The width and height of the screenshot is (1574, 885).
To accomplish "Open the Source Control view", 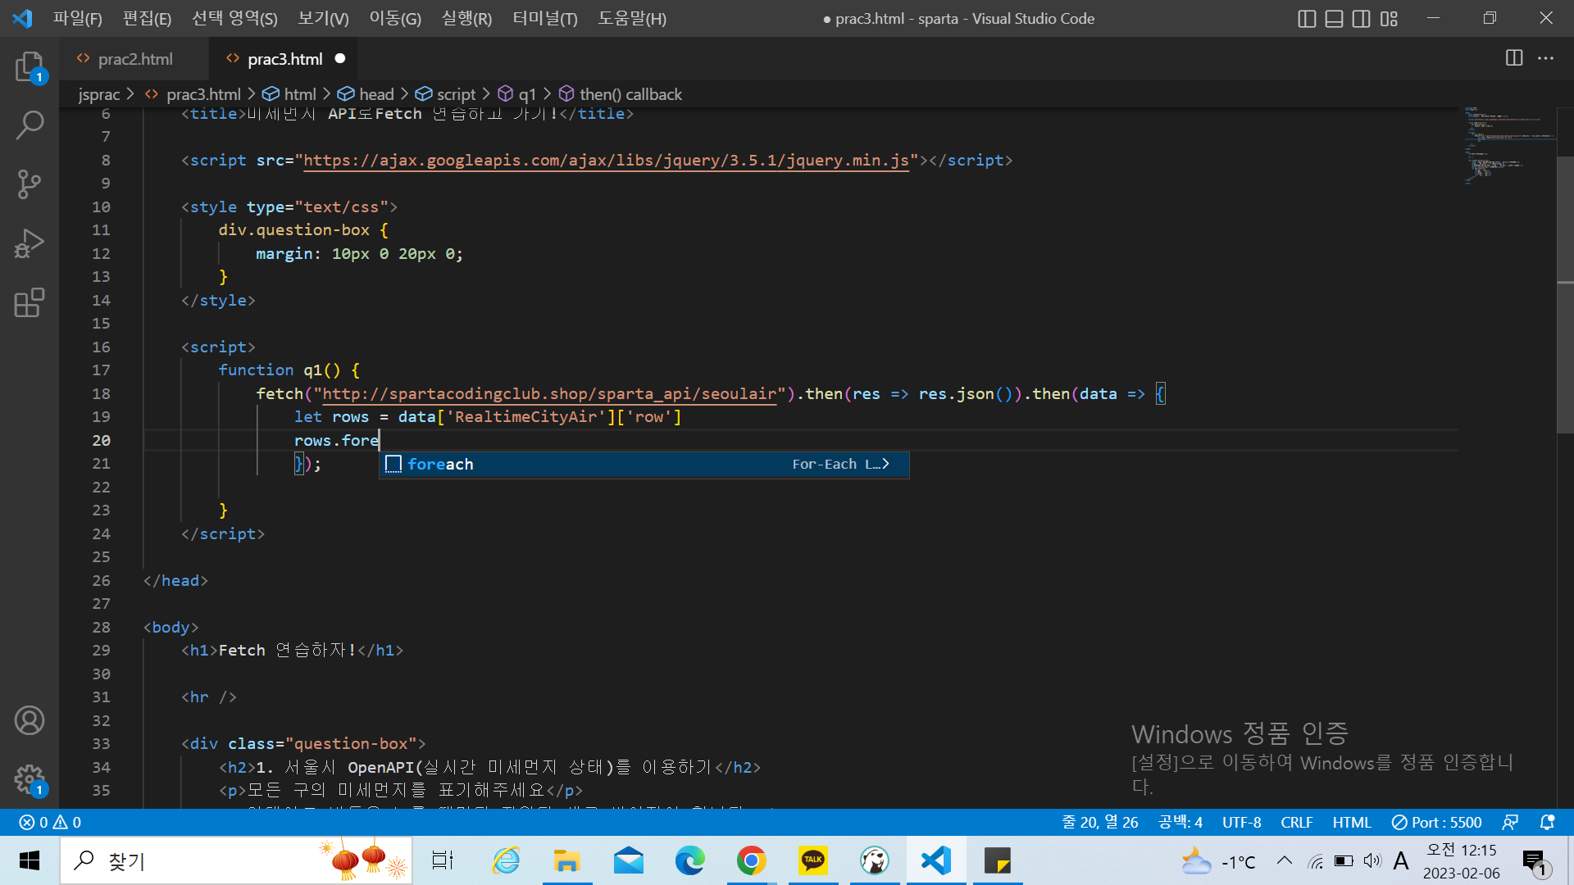I will point(30,184).
